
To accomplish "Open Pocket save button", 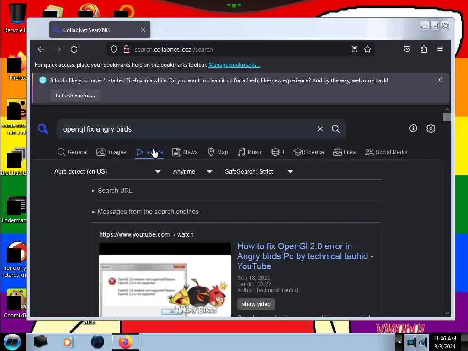I will tap(407, 49).
